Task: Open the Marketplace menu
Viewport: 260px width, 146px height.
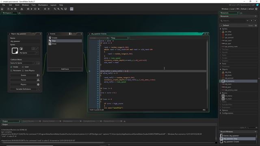Action: [x=43, y=5]
